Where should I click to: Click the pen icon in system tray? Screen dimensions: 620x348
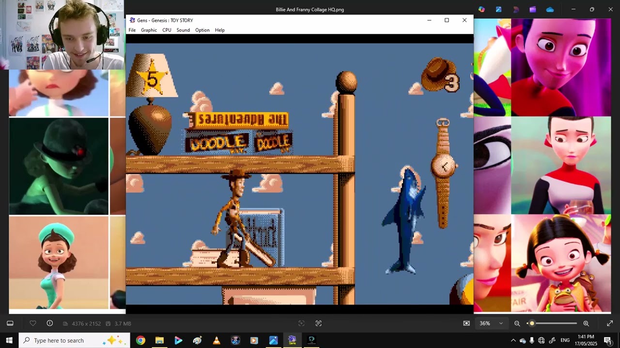pos(551,340)
